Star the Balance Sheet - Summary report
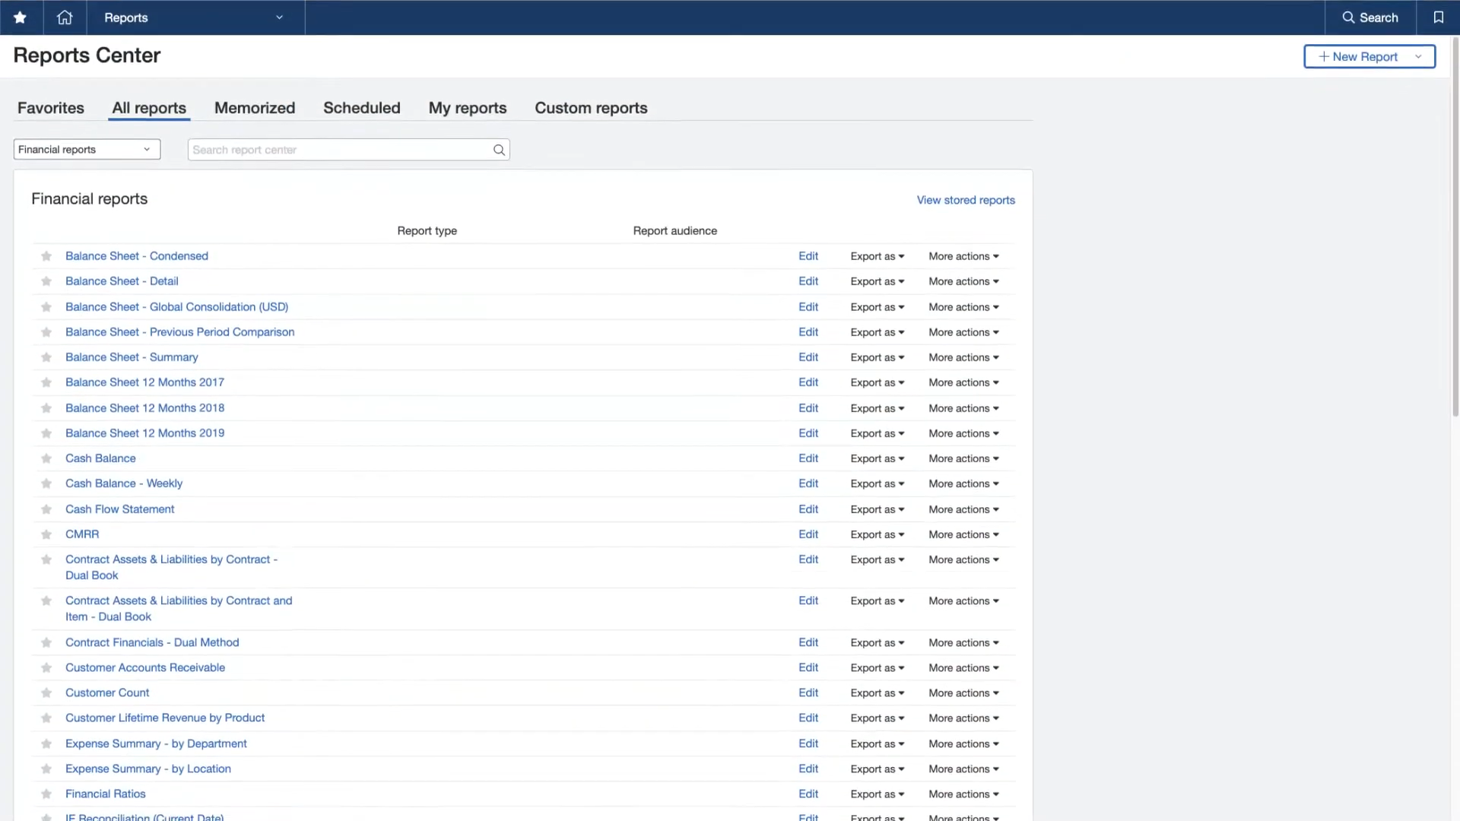 tap(46, 357)
